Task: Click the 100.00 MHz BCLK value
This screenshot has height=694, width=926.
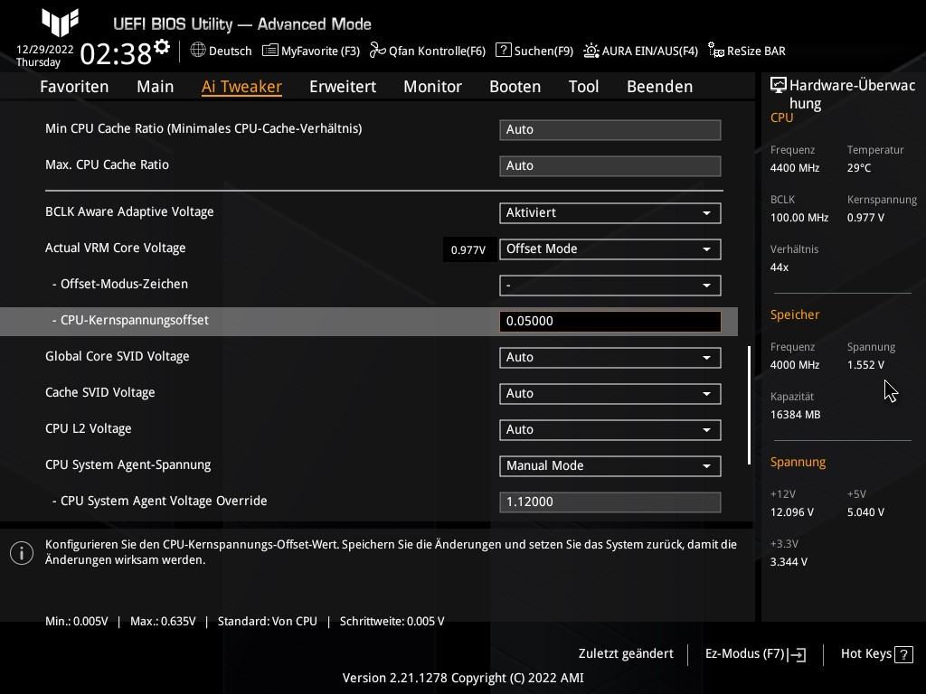Action: (799, 218)
